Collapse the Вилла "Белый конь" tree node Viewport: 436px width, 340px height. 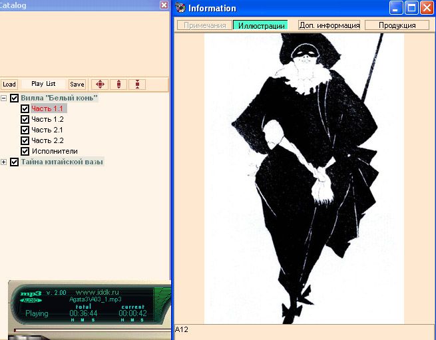coord(4,98)
